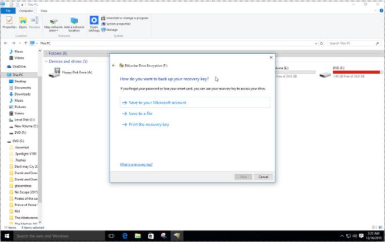Refresh the This PC view
Screen dimensions: 385x242
coord(321,43)
